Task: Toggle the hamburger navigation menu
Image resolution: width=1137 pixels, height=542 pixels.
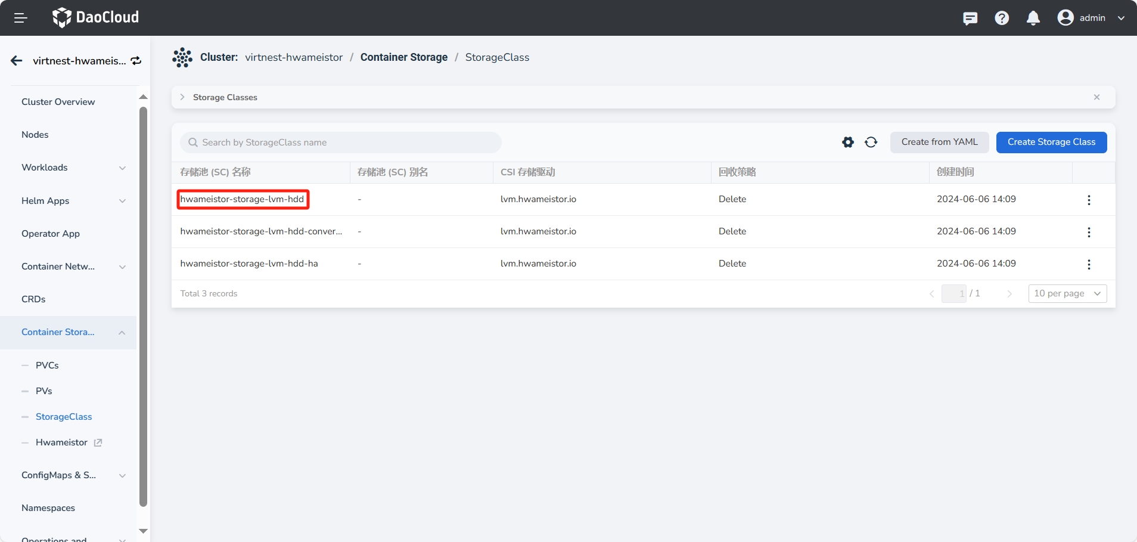Action: (x=21, y=18)
